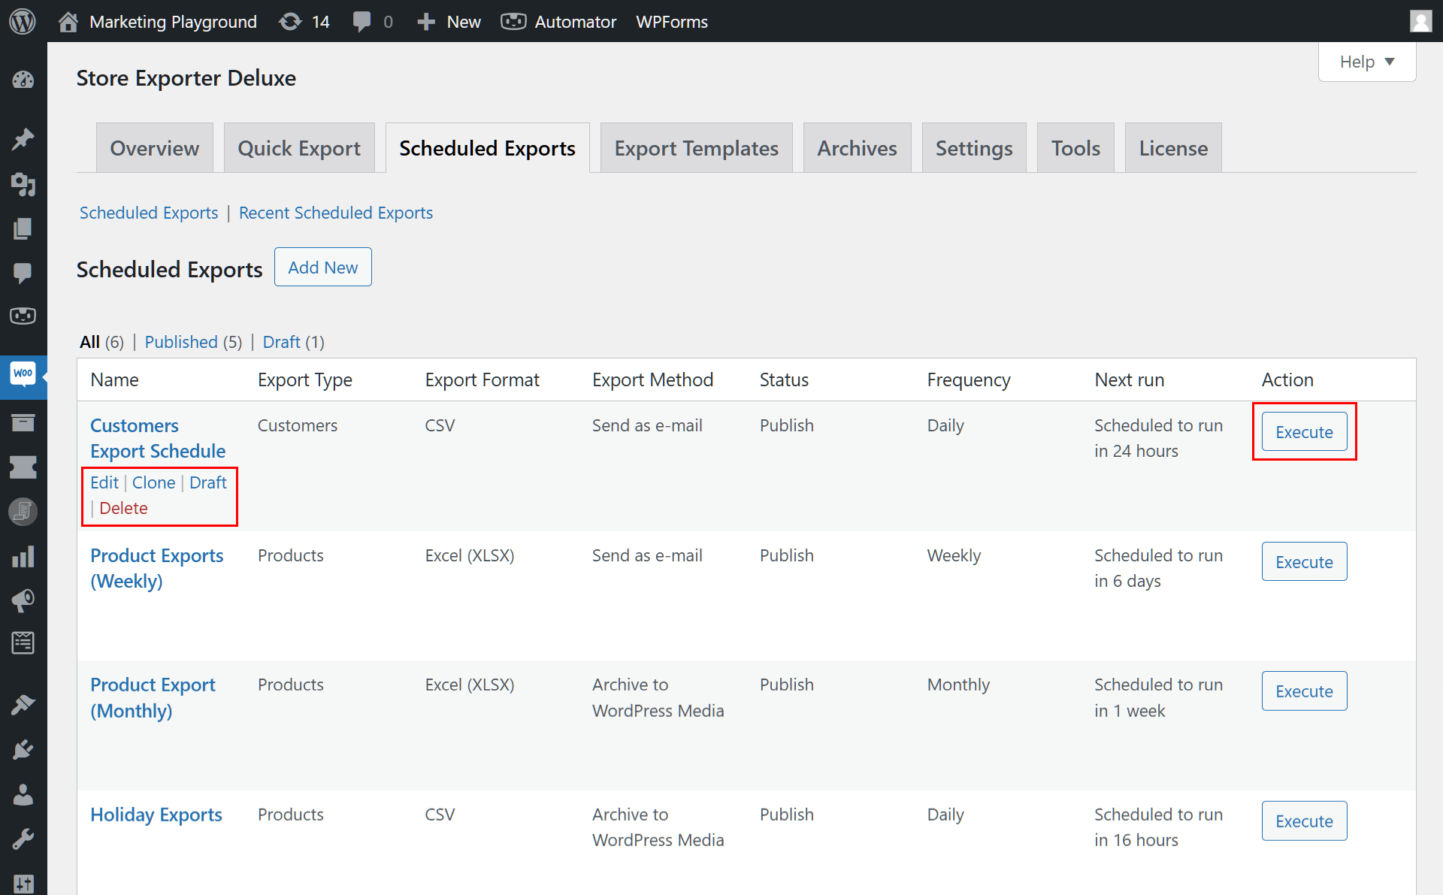Open Dashboard gauge icon in sidebar
This screenshot has height=895, width=1443.
(23, 80)
